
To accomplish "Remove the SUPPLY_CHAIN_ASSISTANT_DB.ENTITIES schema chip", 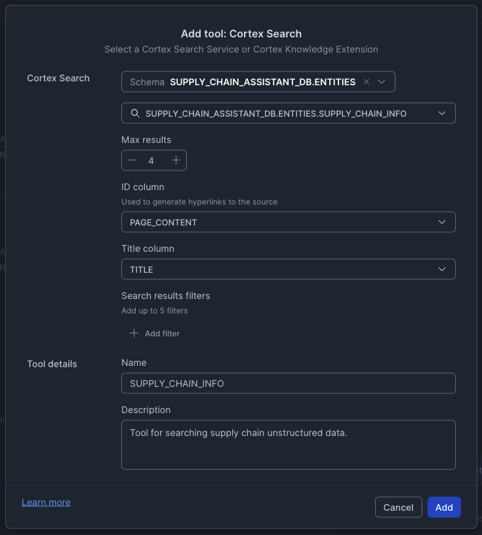I will coord(366,81).
